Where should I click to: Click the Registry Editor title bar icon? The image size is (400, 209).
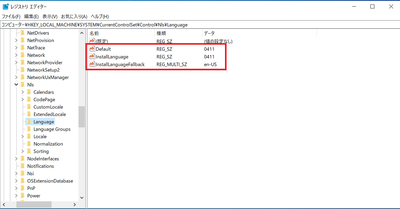coord(5,7)
